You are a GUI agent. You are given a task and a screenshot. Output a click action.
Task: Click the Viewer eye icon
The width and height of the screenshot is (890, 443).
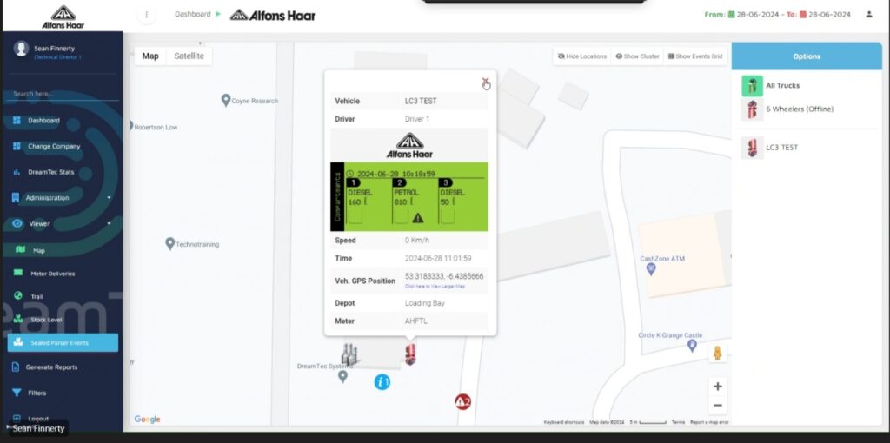[17, 223]
